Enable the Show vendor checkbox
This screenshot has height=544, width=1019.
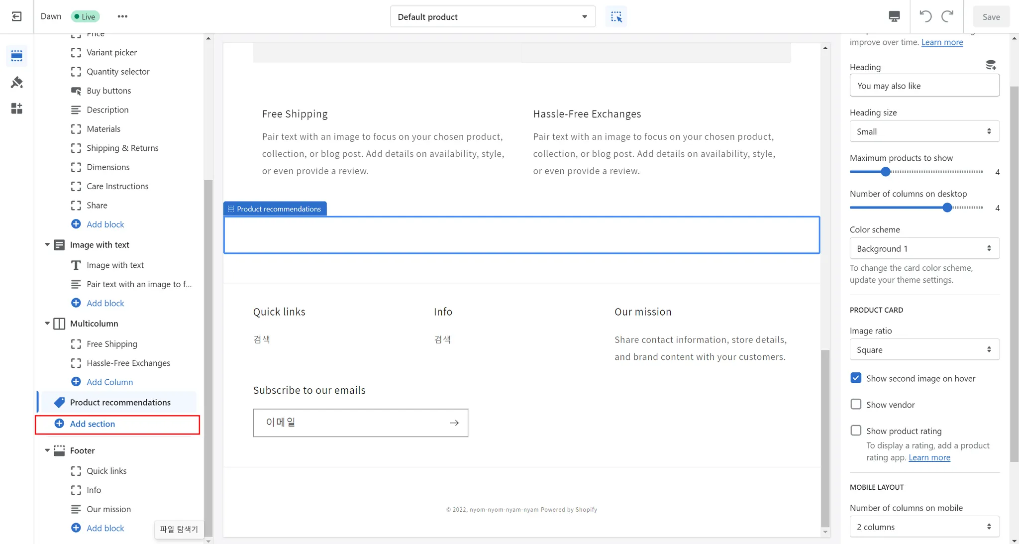pyautogui.click(x=856, y=404)
